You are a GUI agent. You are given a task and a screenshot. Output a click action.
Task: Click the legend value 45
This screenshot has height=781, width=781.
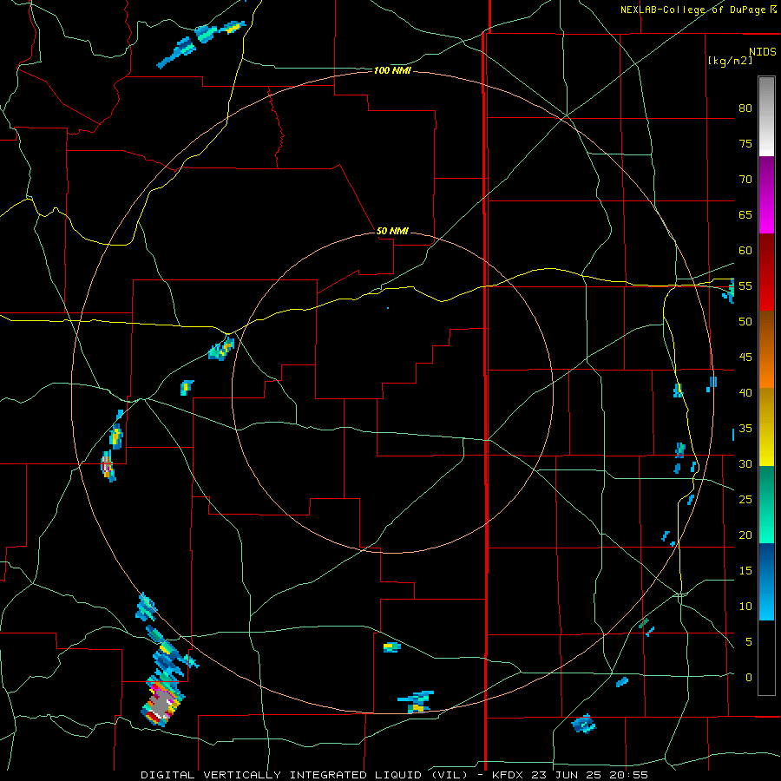tap(745, 358)
